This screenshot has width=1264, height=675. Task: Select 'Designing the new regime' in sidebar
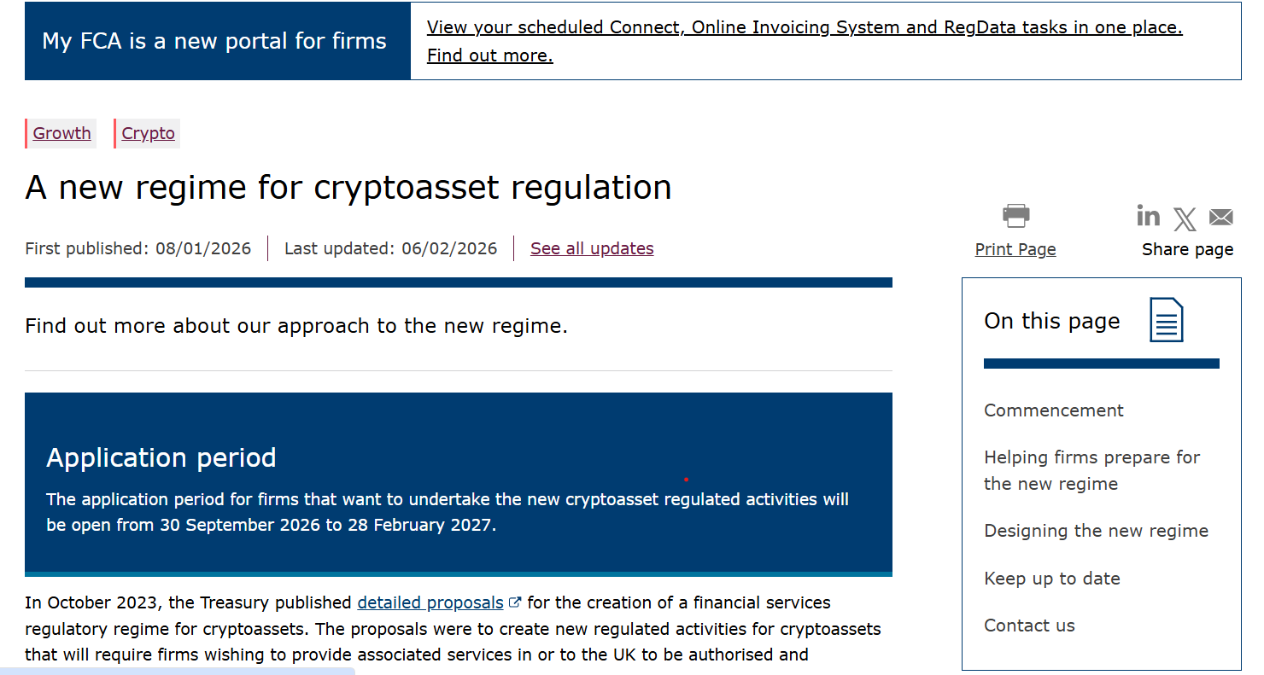[1097, 531]
